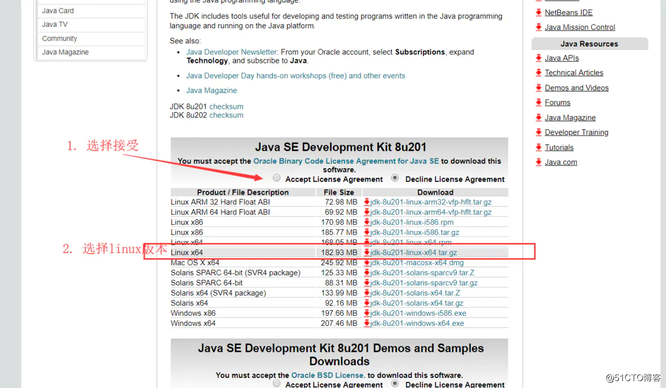Select Accept License Agreement for JDK 8u201
Screen dimensions: 666x388
277,178
